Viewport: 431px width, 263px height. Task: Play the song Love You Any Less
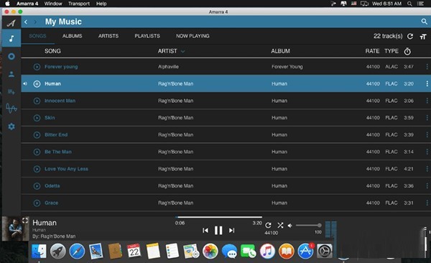[37, 169]
